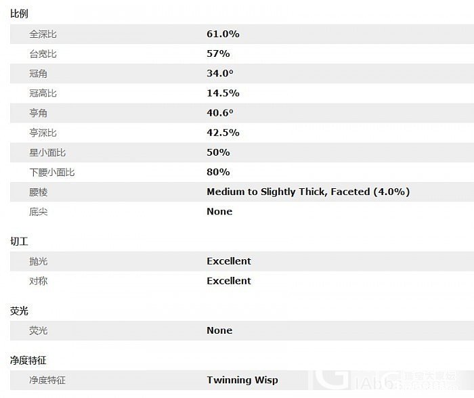Click the 亭深比 pavilion depth label
474x398 pixels.
[x=43, y=133]
